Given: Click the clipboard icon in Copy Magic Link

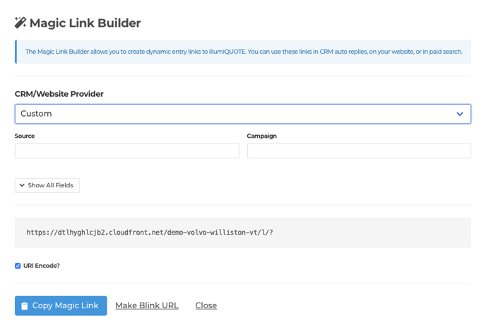Looking at the screenshot, I should [x=25, y=306].
